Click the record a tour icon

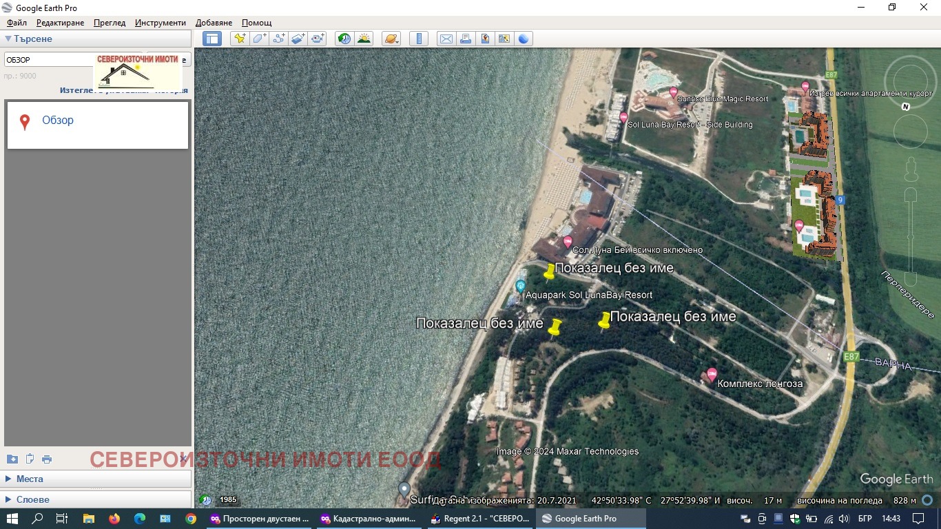[318, 39]
